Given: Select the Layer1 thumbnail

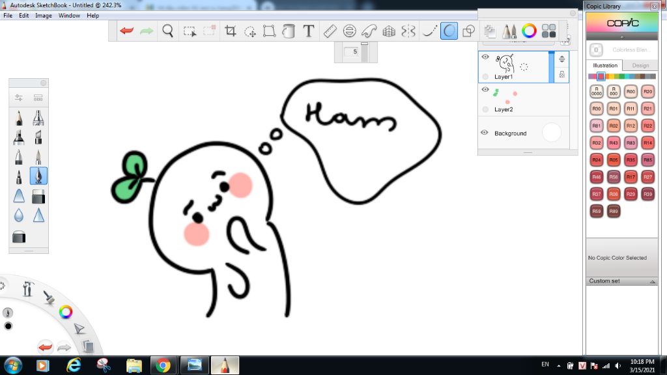Looking at the screenshot, I should [505, 63].
